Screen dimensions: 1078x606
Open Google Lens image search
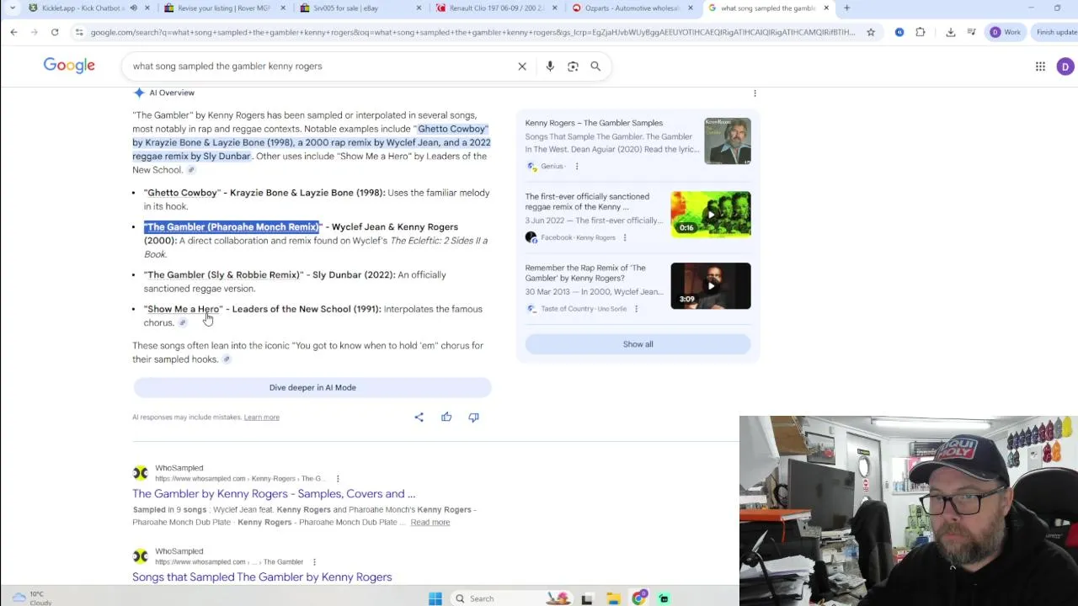coord(573,66)
